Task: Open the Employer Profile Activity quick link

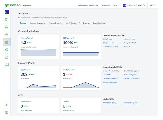Action: pyautogui.click(x=111, y=71)
